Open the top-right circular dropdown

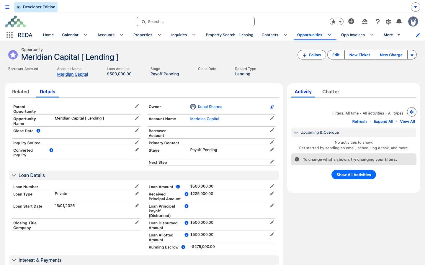click(x=416, y=7)
